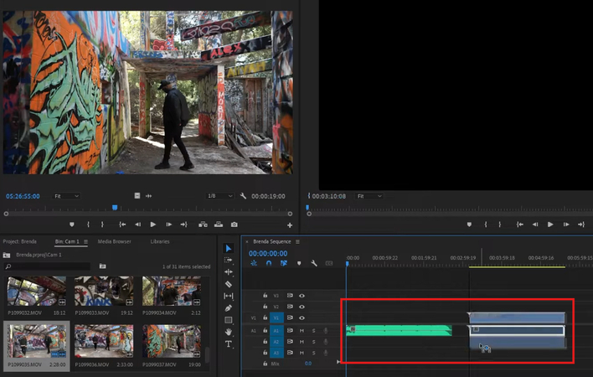Screen dimensions: 593x377
Task: Toggle V1 track output eye
Action: 302,318
